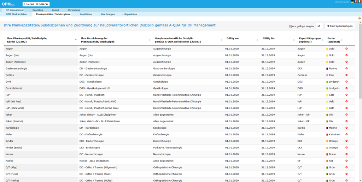The height and width of the screenshot is (182, 362).
Task: Sort table by 'Gültig bis' column
Action: tap(268, 38)
